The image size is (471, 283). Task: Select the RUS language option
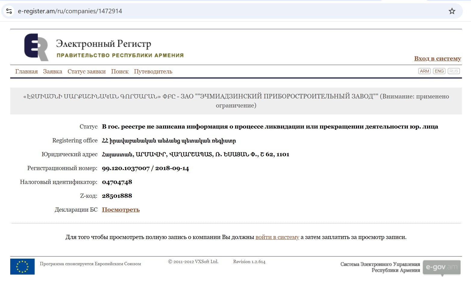(x=454, y=71)
